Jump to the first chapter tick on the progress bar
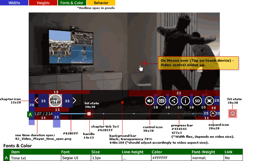The image size is (276, 161). [103, 114]
